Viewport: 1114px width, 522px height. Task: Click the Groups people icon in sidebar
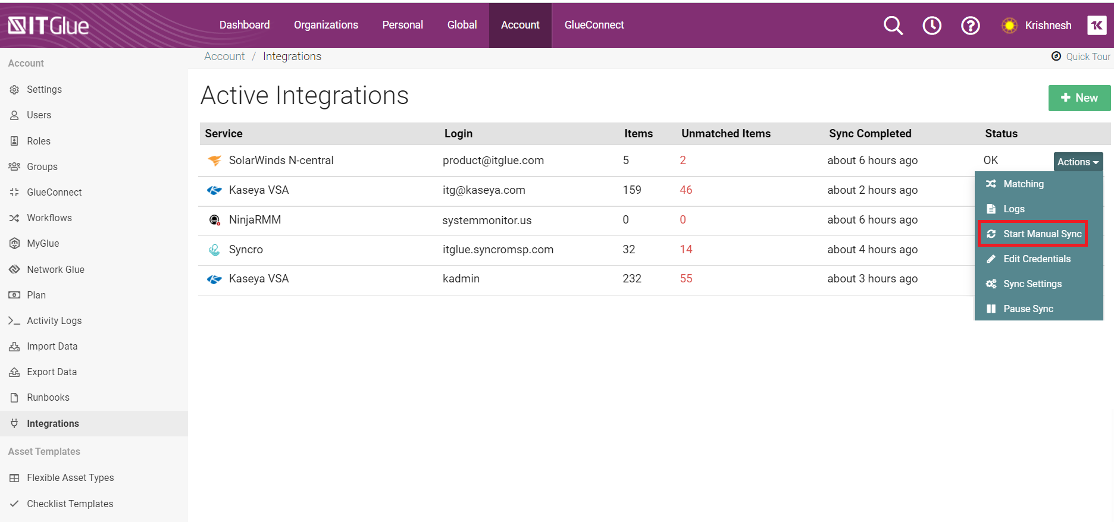click(x=14, y=166)
